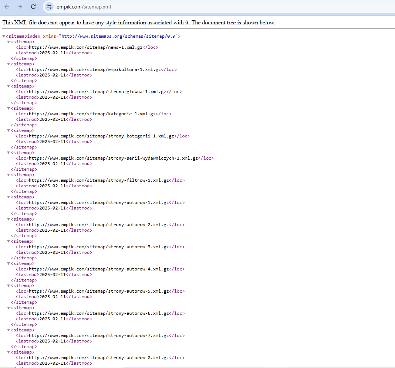This screenshot has width=395, height=368.
Task: Click the lastmod date under strony-autorow-4.xml.gz
Action: (x=53, y=275)
